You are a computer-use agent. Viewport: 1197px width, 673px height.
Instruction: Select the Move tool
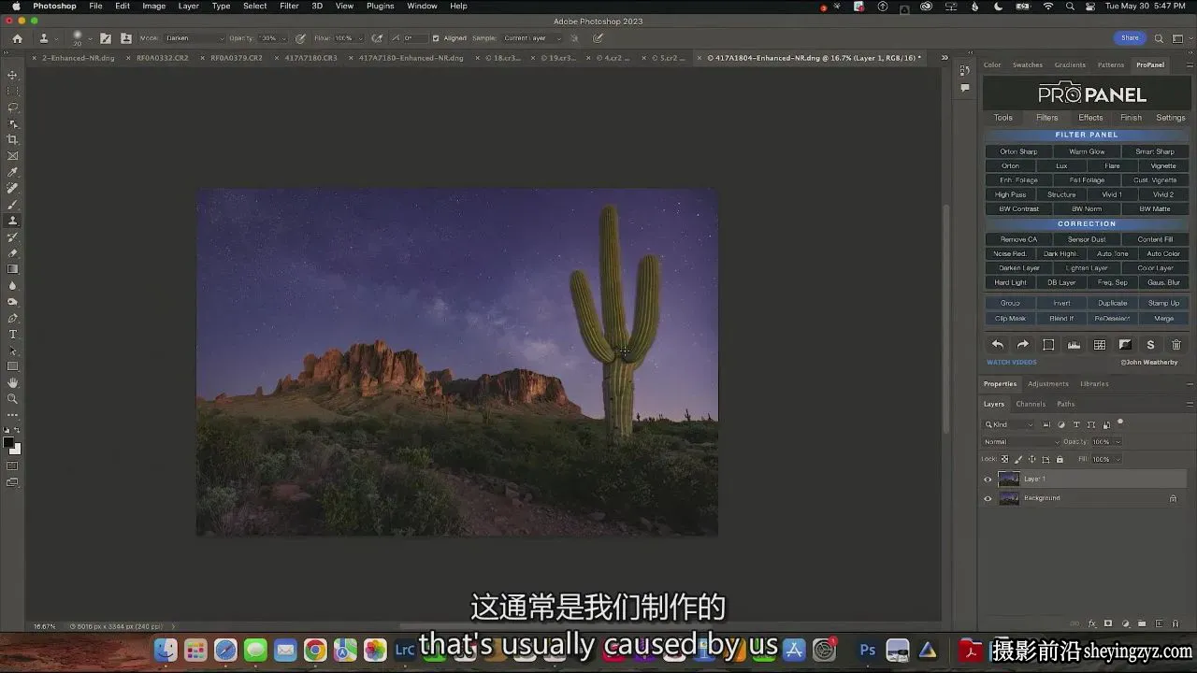(x=12, y=75)
